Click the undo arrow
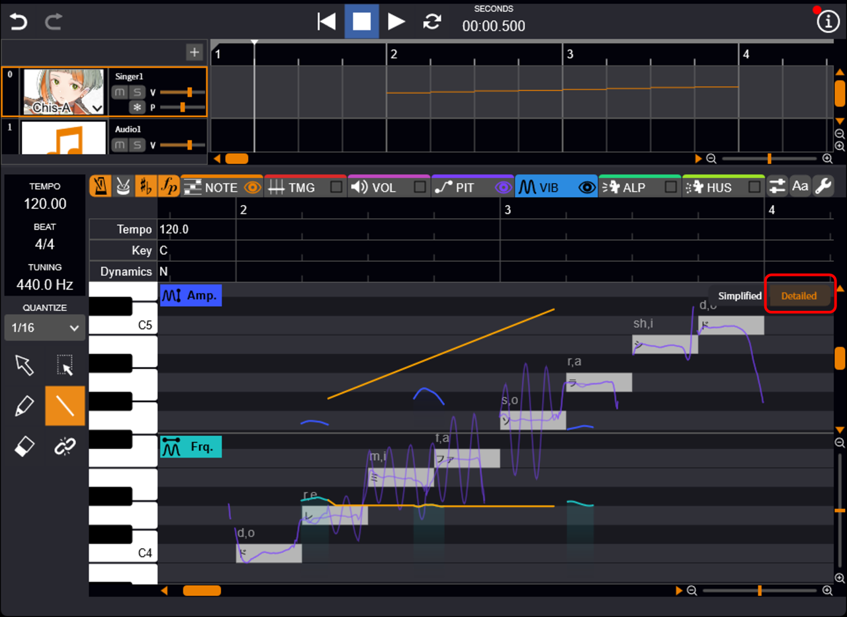The width and height of the screenshot is (847, 617). [x=19, y=22]
